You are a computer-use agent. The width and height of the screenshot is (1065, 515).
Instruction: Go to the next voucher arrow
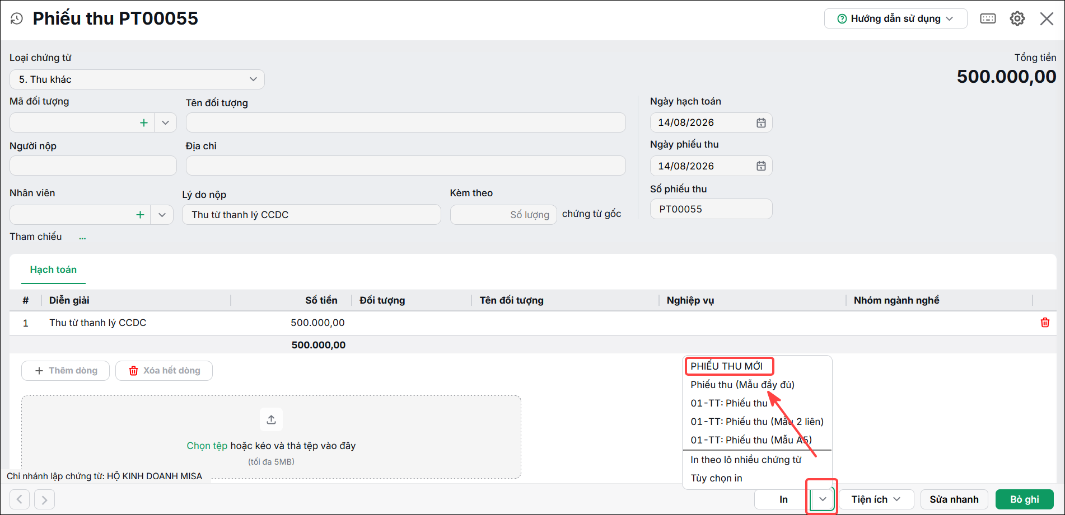44,499
